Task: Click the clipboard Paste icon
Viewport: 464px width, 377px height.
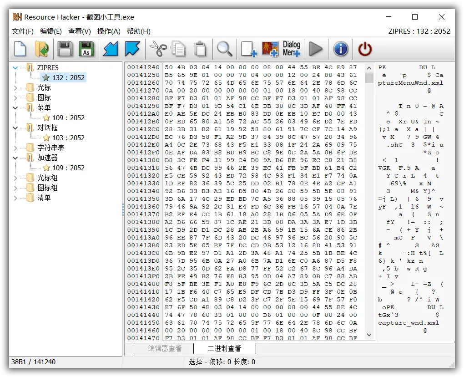Action: click(200, 49)
